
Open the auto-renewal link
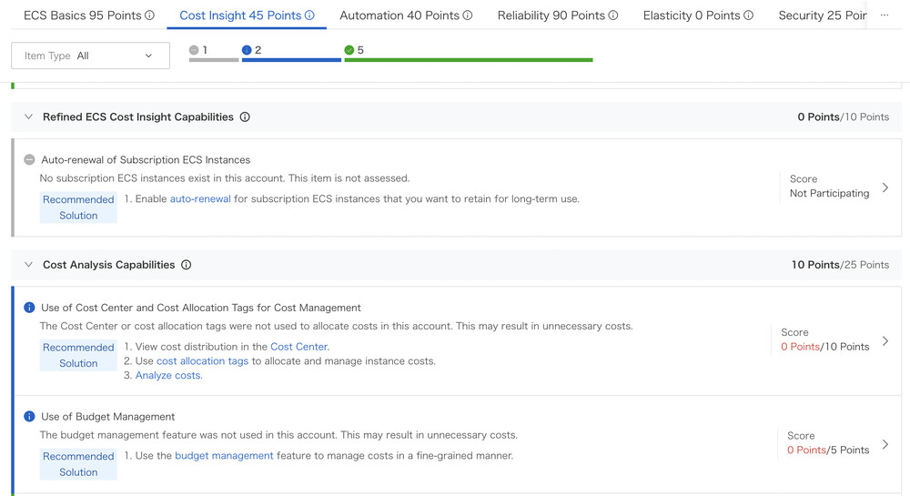tap(200, 198)
